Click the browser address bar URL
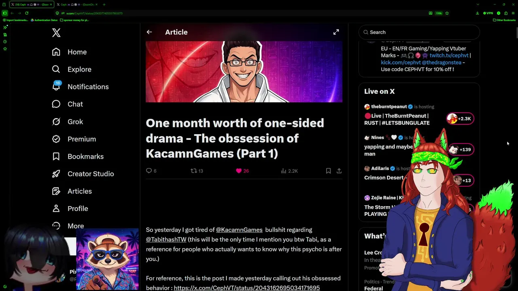Screen dimensions: 518x291 [94, 13]
